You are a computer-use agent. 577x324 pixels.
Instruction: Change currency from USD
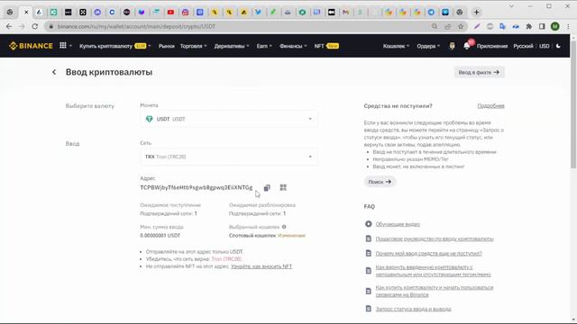tap(545, 46)
